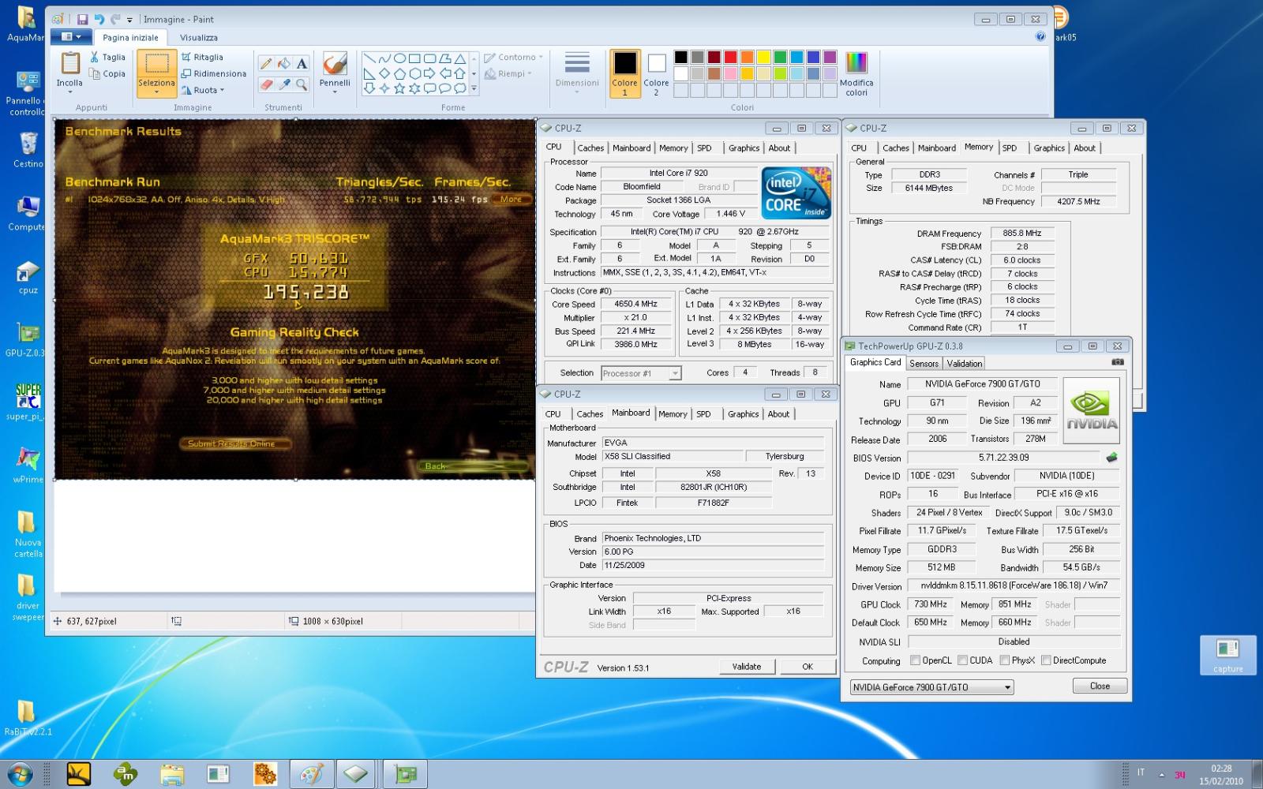The height and width of the screenshot is (789, 1263).
Task: Switch to Sensors tab in GPU-Z
Action: [924, 363]
